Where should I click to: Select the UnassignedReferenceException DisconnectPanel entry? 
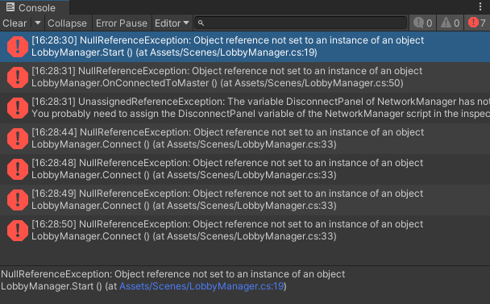(245, 107)
